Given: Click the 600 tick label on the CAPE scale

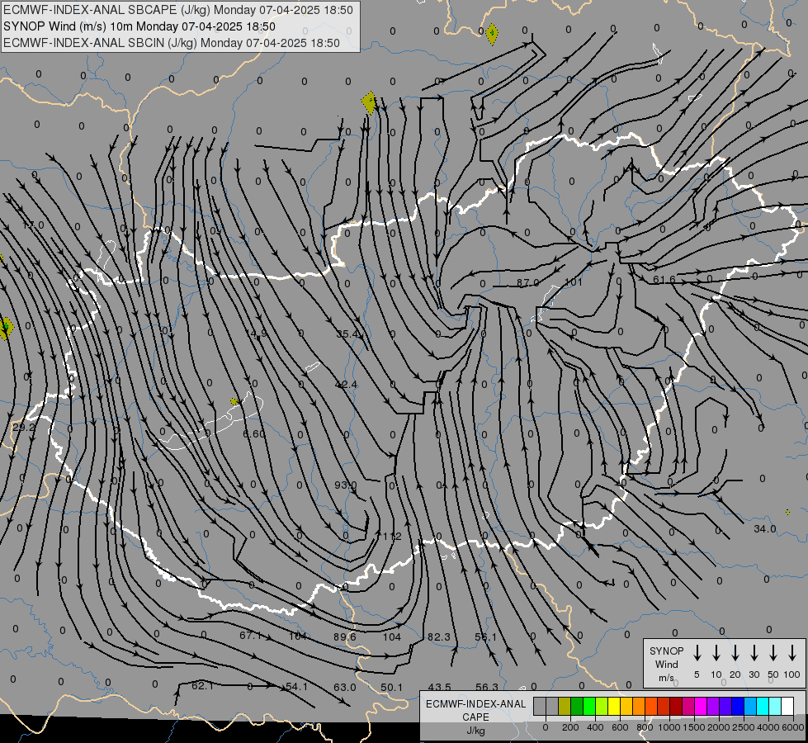Looking at the screenshot, I should coord(620,727).
